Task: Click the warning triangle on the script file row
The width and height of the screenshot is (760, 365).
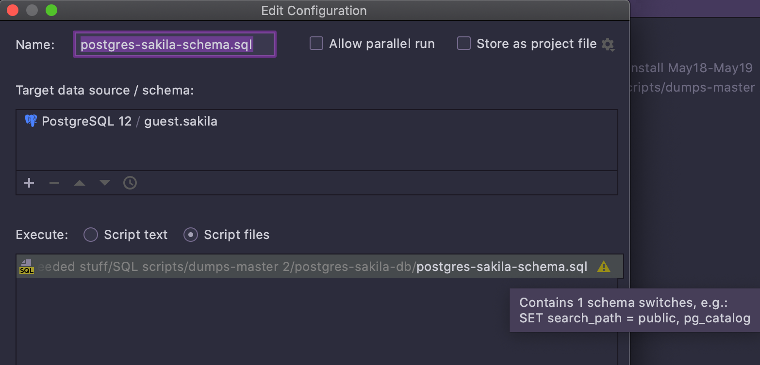Action: [x=604, y=266]
